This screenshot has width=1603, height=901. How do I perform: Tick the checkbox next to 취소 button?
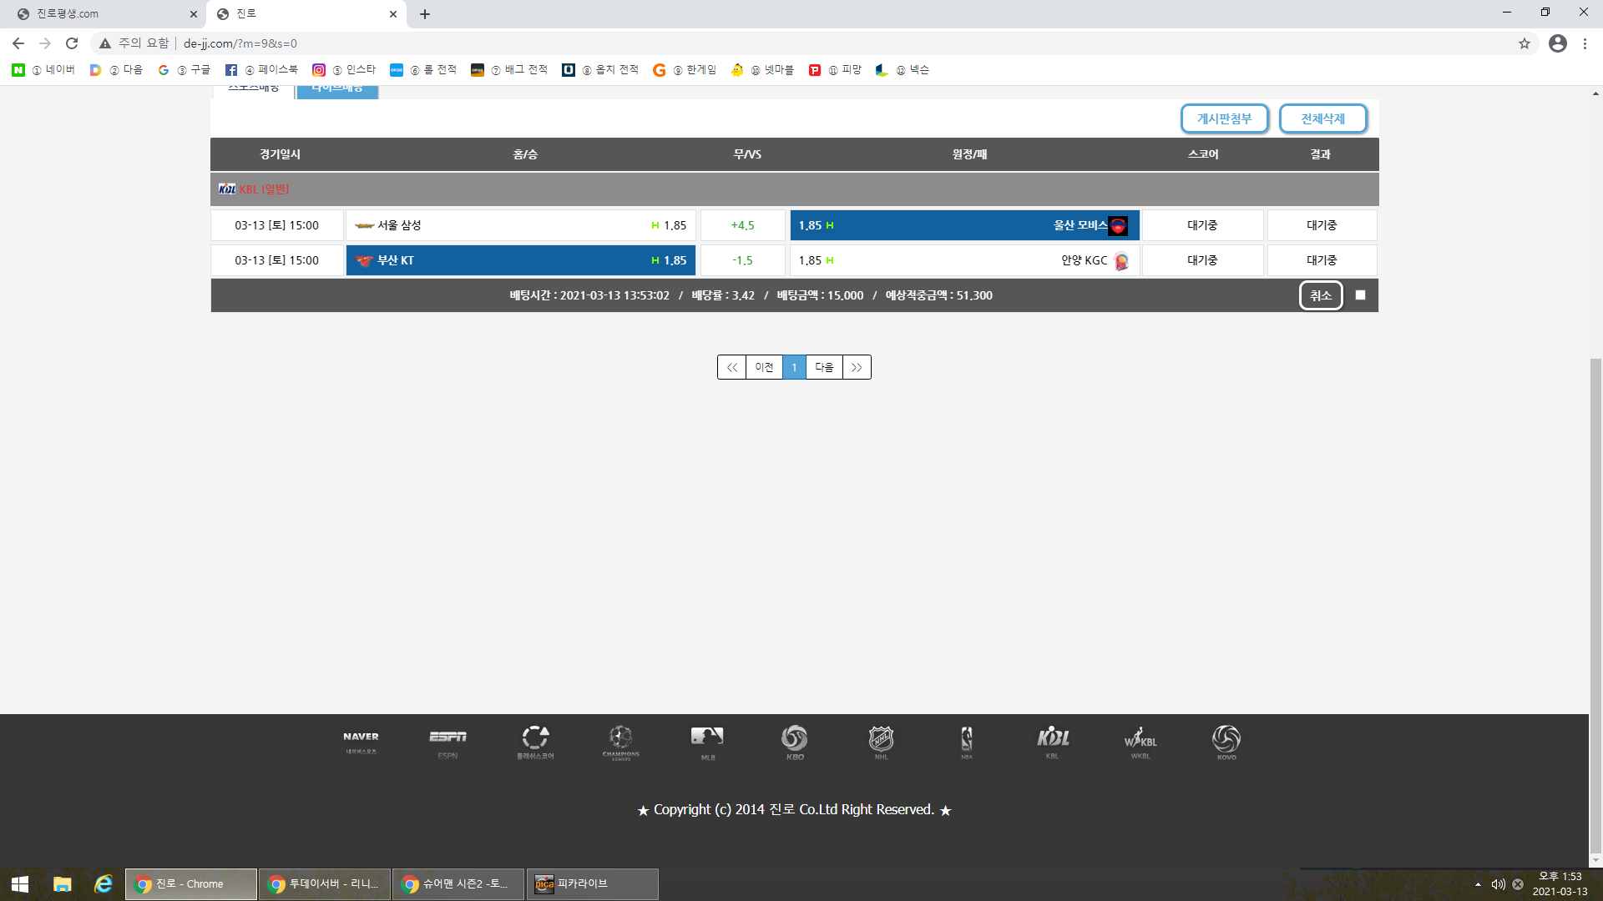[1360, 295]
